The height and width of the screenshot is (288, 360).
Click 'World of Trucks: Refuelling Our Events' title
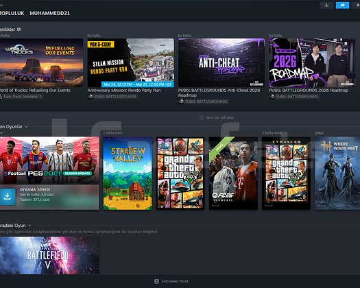[35, 91]
